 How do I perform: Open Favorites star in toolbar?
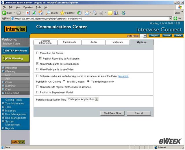pyautogui.click(x=67, y=13)
